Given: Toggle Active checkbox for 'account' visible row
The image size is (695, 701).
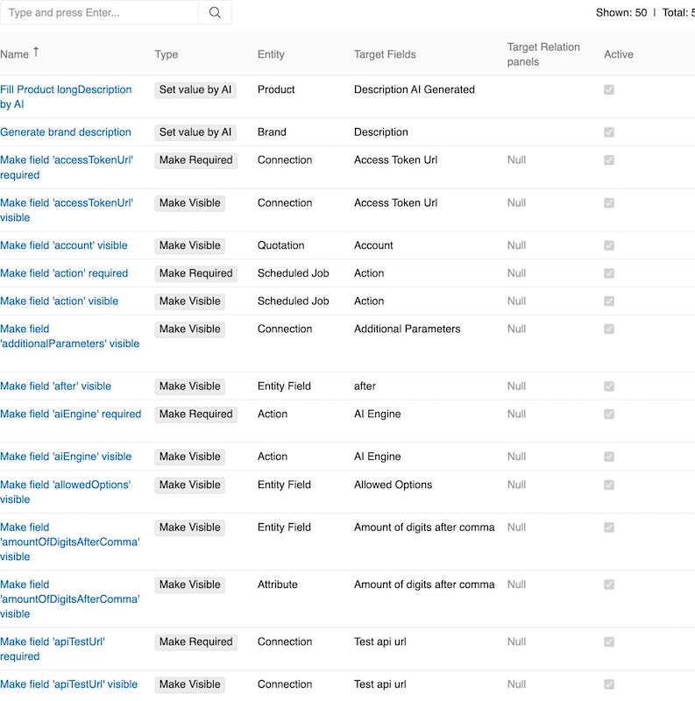Looking at the screenshot, I should click(x=609, y=245).
